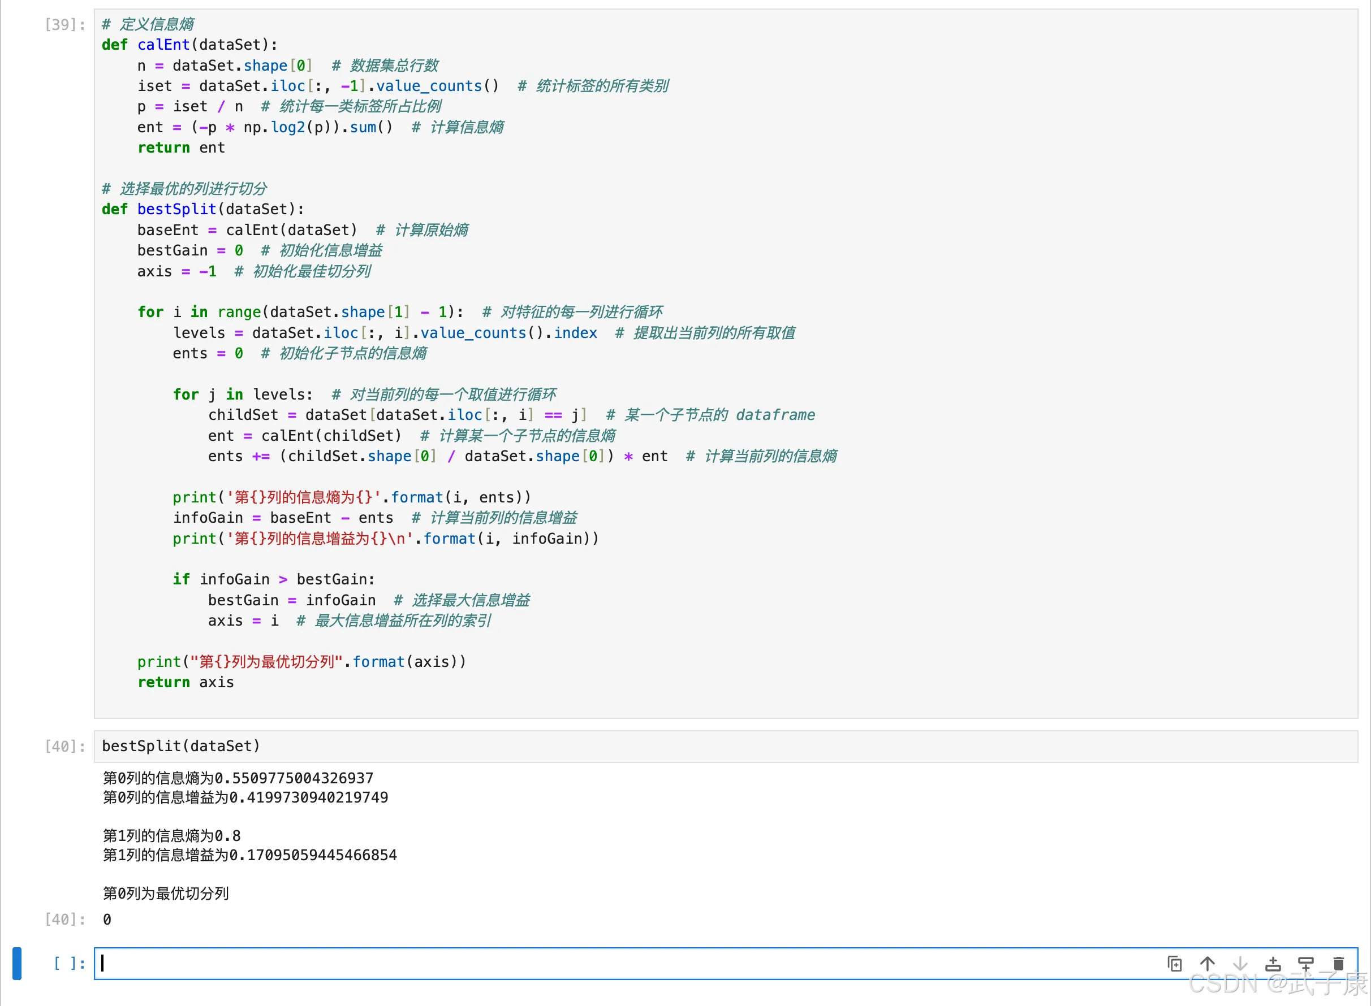This screenshot has width=1371, height=1006.
Task: Click the blue collapser bar beside the empty cell
Action: [17, 964]
